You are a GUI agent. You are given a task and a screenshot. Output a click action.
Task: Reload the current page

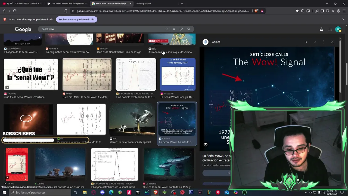pyautogui.click(x=15, y=11)
